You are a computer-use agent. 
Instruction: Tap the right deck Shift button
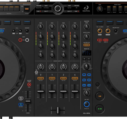click(x=98, y=84)
